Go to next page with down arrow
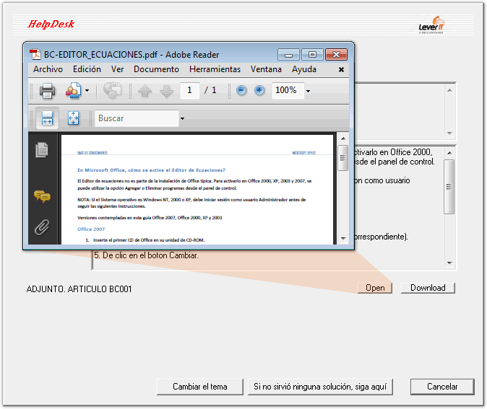Screen dimensions: 487x409 166,91
